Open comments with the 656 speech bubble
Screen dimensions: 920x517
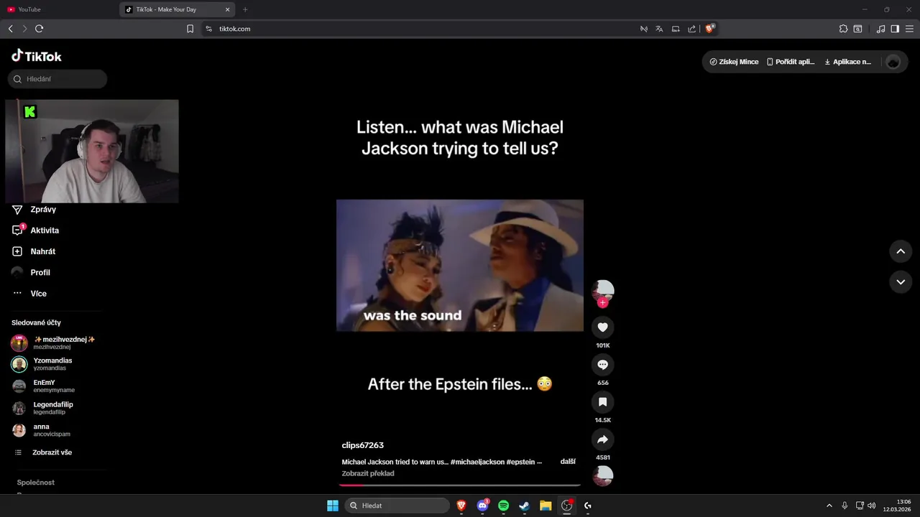click(x=602, y=365)
